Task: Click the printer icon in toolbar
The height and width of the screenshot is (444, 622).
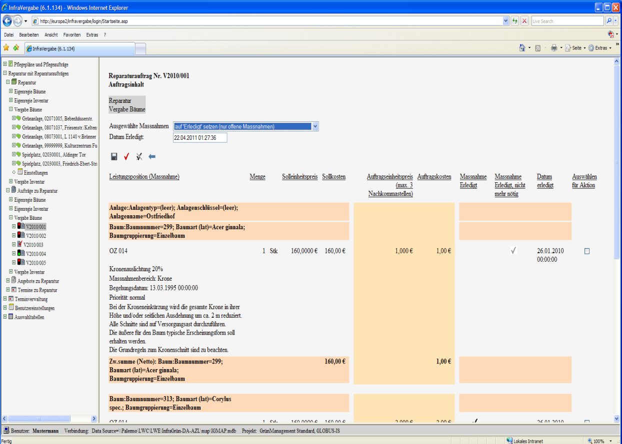Action: pos(553,48)
